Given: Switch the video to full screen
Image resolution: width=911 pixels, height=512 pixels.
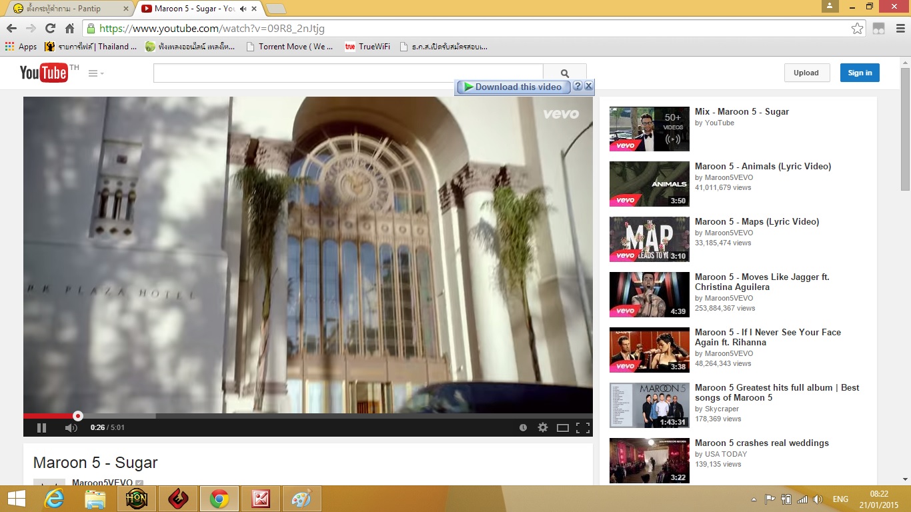Looking at the screenshot, I should (x=583, y=428).
